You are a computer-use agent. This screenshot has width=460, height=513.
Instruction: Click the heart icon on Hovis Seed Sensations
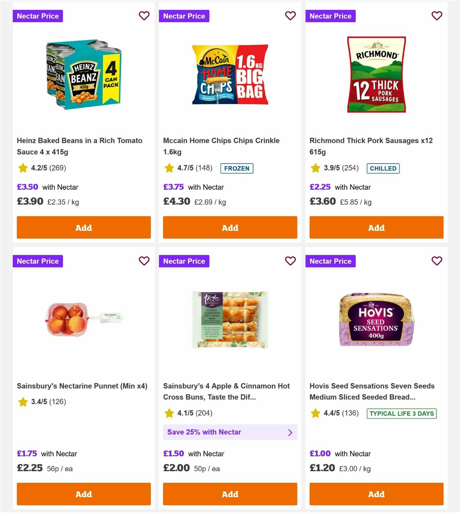coord(437,261)
